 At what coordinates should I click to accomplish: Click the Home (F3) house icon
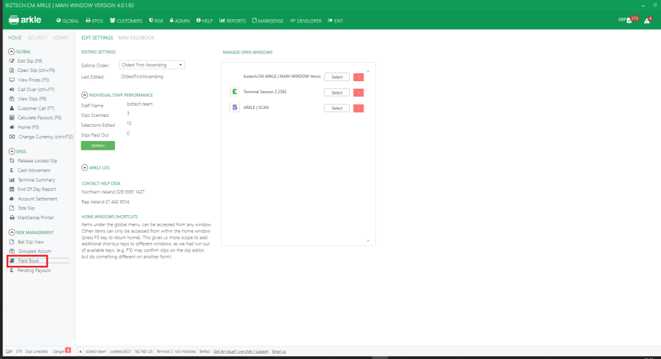12,127
